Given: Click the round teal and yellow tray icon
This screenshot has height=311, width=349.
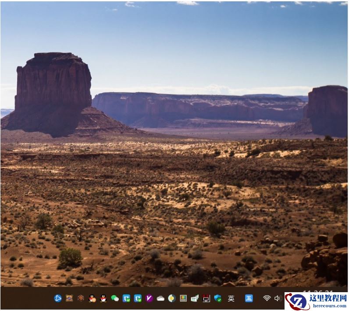Looking at the screenshot, I should coord(172,298).
